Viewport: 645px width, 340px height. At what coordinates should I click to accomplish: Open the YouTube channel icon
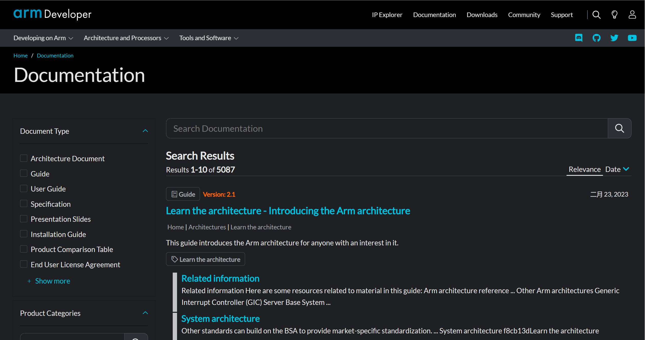coord(632,38)
